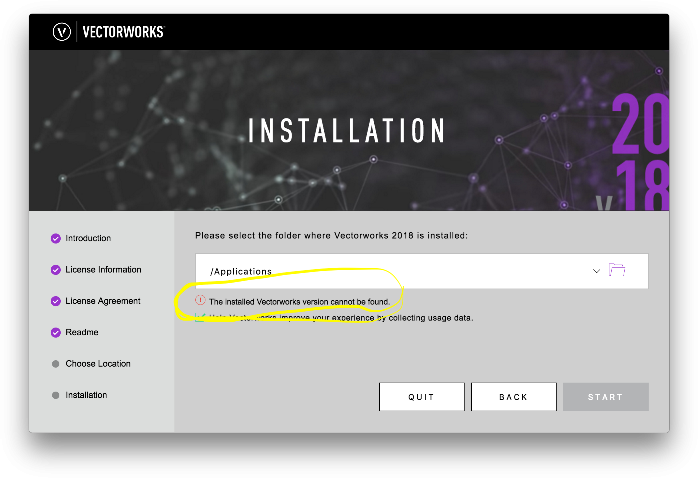This screenshot has width=698, height=478.
Task: Click the License Agreement checkmark icon
Action: pos(56,301)
